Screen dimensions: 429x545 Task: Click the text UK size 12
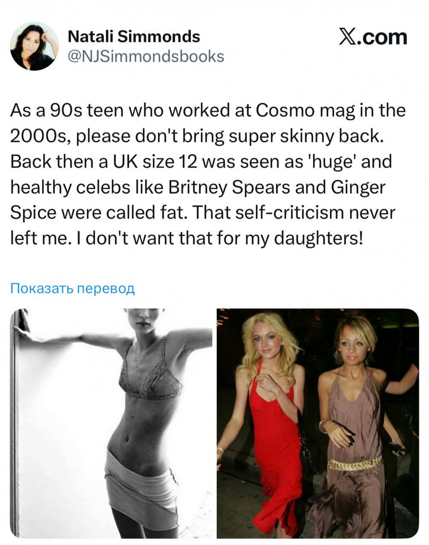coord(155,162)
